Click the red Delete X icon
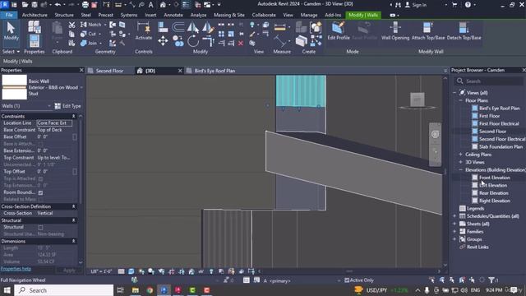Screen dimensions: 526x296 (241, 43)
